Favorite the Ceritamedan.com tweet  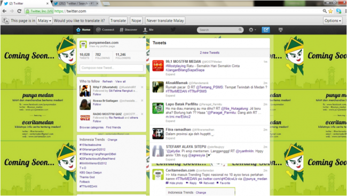[223, 183]
